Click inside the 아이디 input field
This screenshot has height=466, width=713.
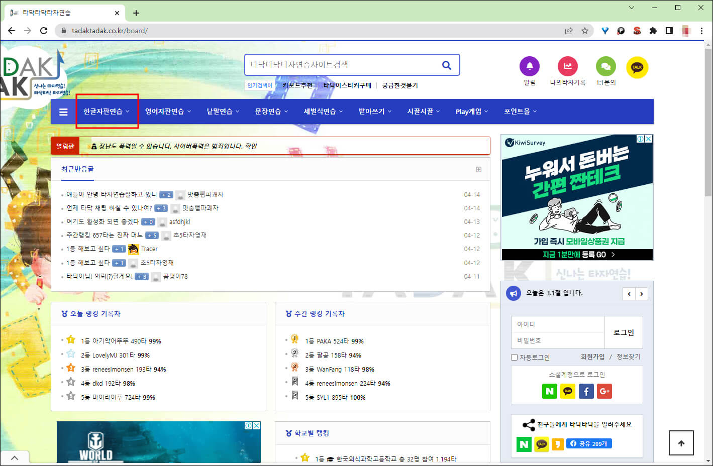coord(557,324)
